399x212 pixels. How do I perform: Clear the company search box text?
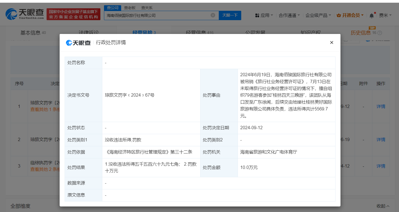click(x=213, y=15)
